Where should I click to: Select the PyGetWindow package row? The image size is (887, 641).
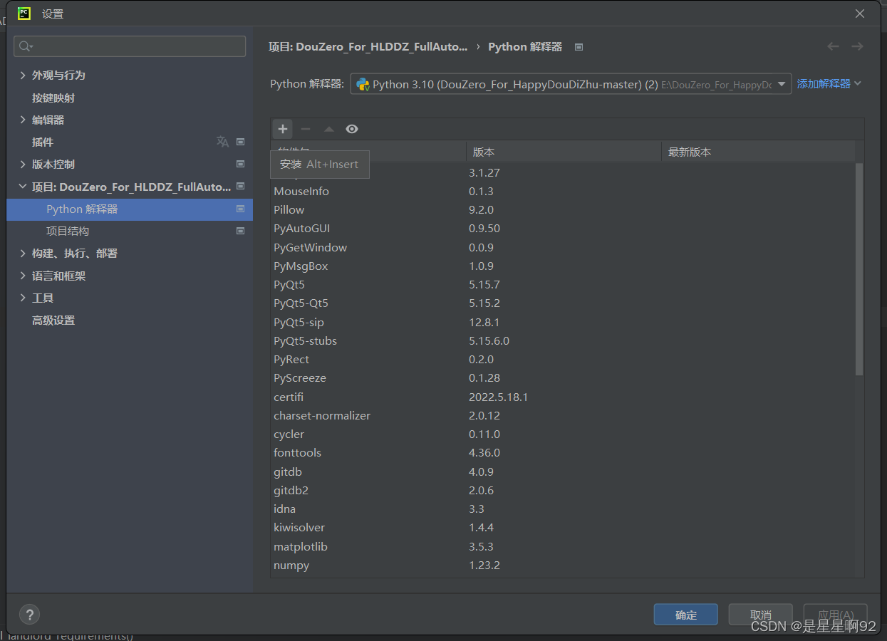pos(563,247)
